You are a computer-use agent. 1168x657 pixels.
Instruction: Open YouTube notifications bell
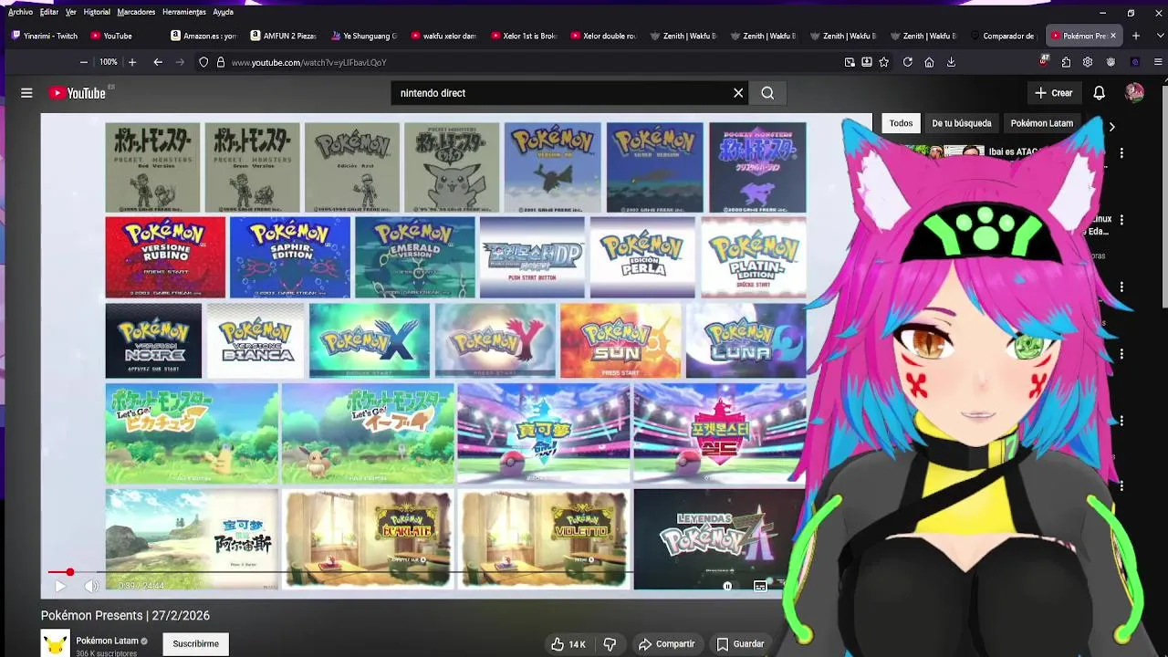pos(1100,93)
